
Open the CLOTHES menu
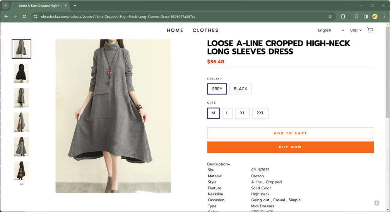(205, 30)
